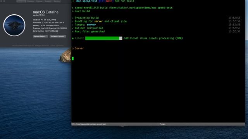Click the Version 10.15.6 label

[x=39, y=15]
